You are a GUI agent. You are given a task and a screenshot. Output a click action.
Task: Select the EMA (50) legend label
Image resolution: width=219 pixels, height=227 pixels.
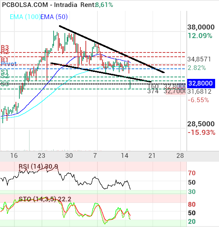(x=54, y=17)
